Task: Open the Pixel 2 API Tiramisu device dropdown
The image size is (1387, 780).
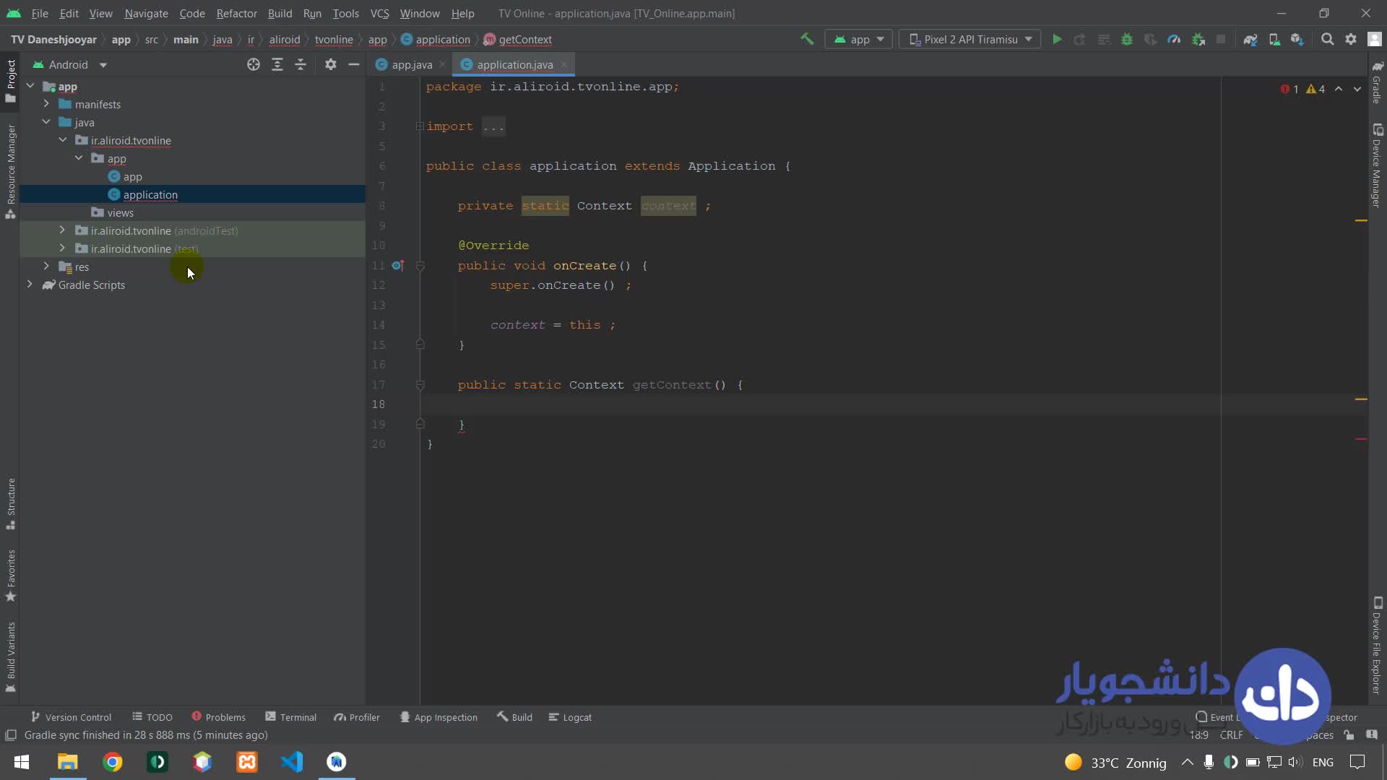Action: coord(970,40)
